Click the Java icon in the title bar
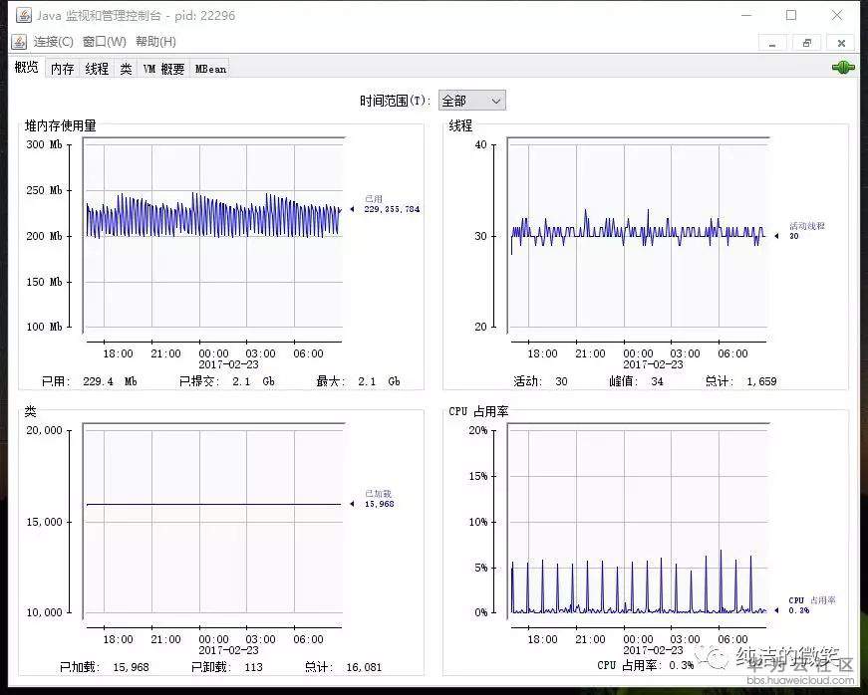Viewport: 868px width, 695px height. 23,15
